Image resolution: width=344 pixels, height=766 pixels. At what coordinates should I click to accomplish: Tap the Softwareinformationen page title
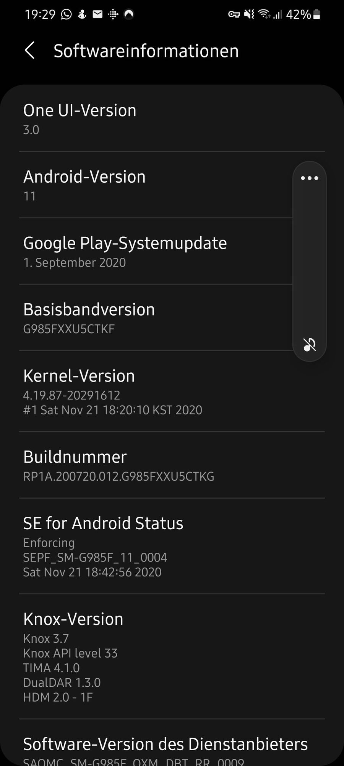coord(146,51)
